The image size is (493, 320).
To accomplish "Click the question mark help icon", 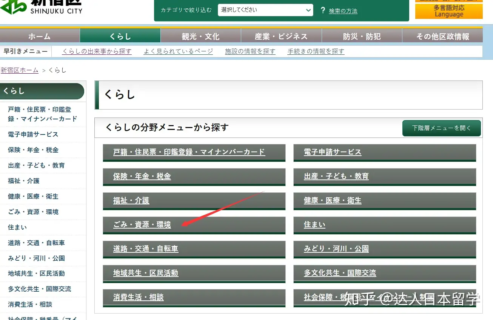I will [323, 11].
